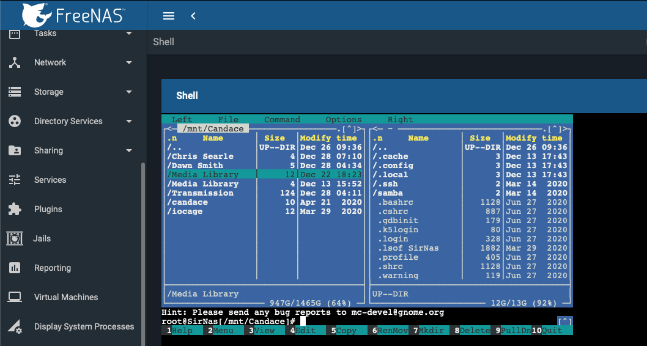Open the Options menu in Midnight Commander
The width and height of the screenshot is (647, 346).
[x=343, y=120]
